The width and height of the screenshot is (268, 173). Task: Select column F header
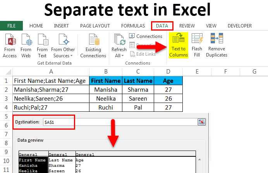click(x=226, y=71)
